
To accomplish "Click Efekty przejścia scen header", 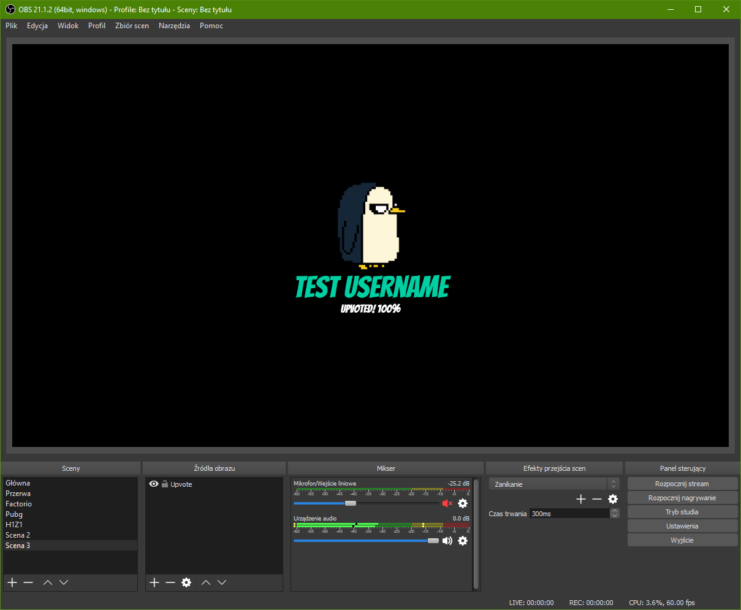I will point(554,468).
